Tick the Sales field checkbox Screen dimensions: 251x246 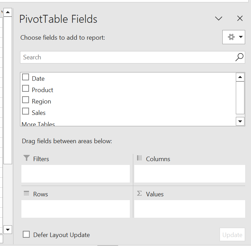pyautogui.click(x=26, y=111)
